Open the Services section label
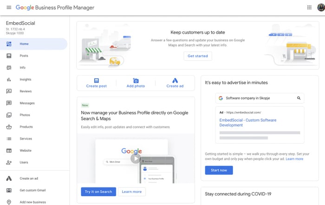This screenshot has width=325, height=205. (26, 139)
